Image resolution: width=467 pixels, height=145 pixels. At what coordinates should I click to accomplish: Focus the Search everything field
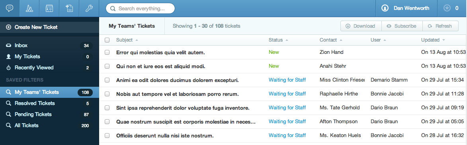[x=140, y=8]
